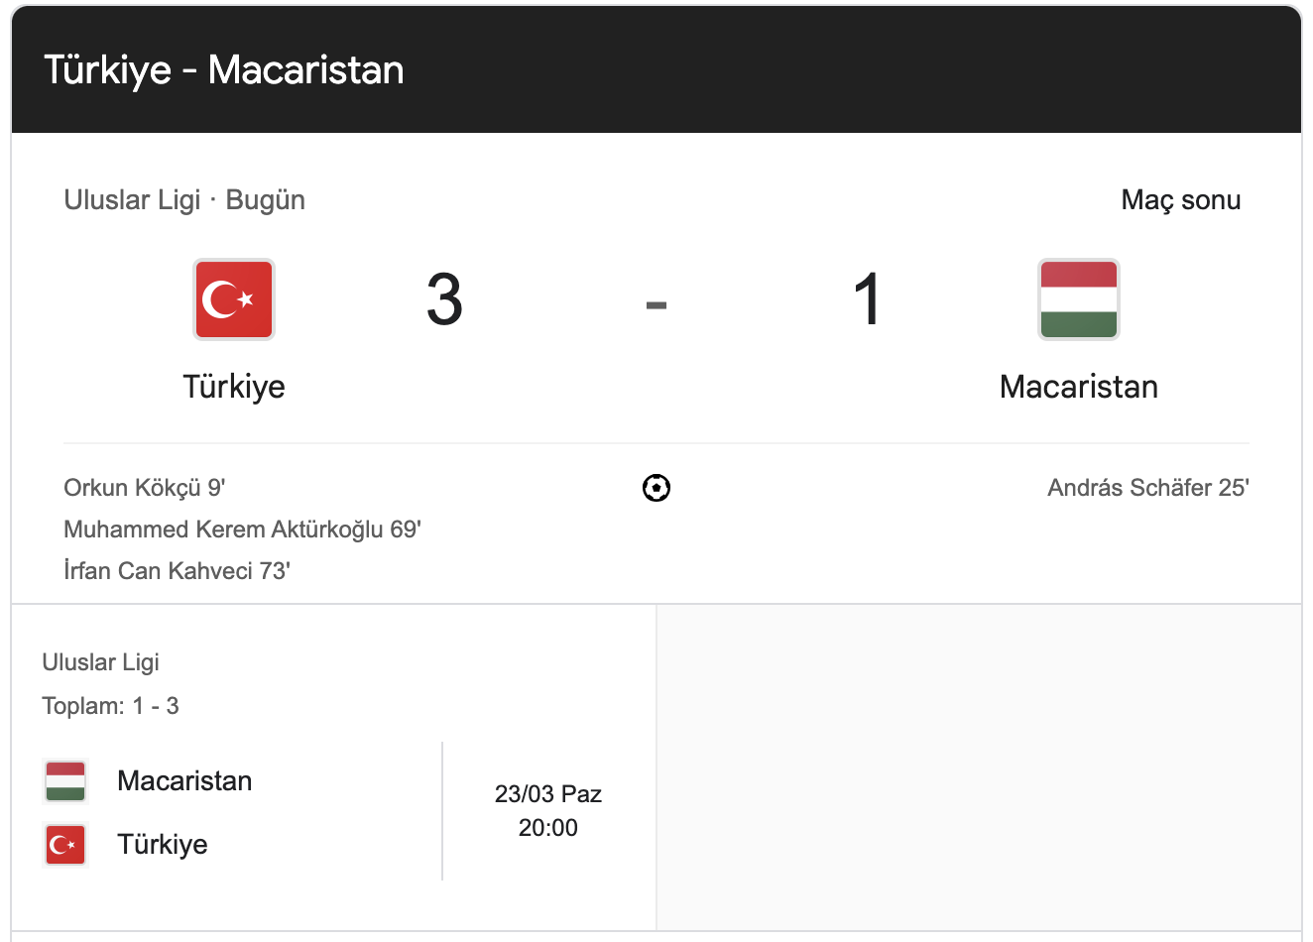Click the Toplam: 1 - 3 aggregate text
1313x942 pixels.
[x=111, y=706]
